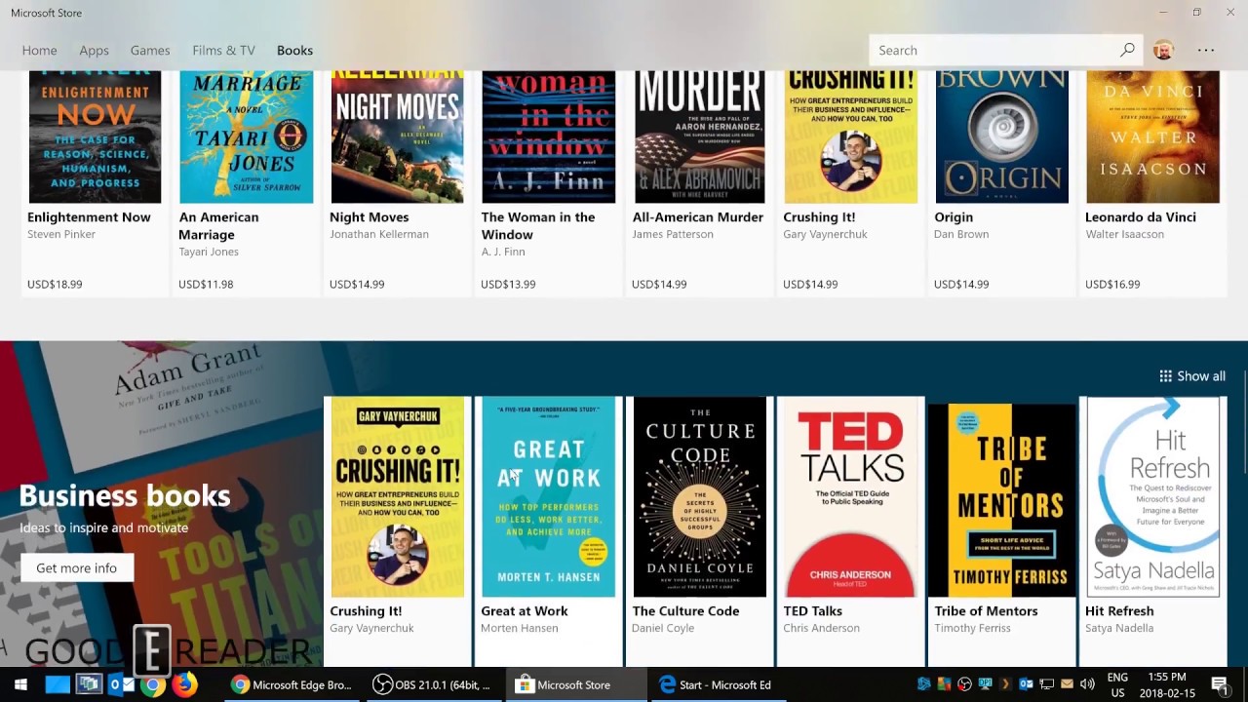The image size is (1248, 702).
Task: Click the USD$18.99 price
Action: click(x=55, y=285)
